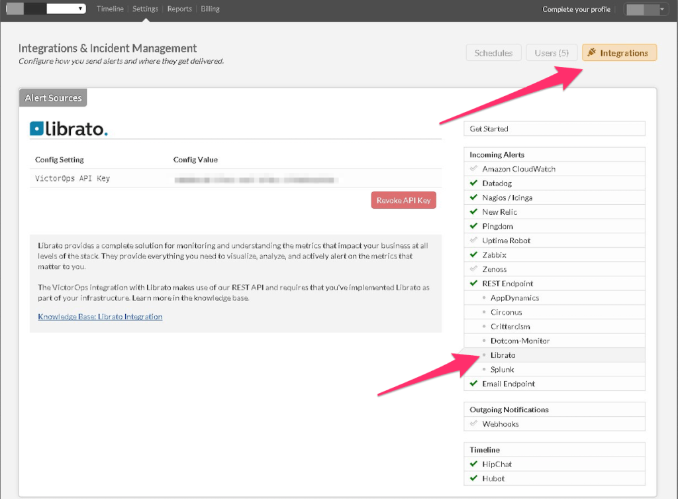The height and width of the screenshot is (499, 678).
Task: Click the Librato logo
Action: 69,129
